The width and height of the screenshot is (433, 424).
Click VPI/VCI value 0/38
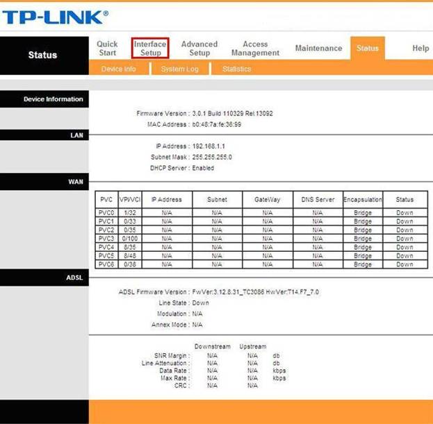(x=130, y=264)
